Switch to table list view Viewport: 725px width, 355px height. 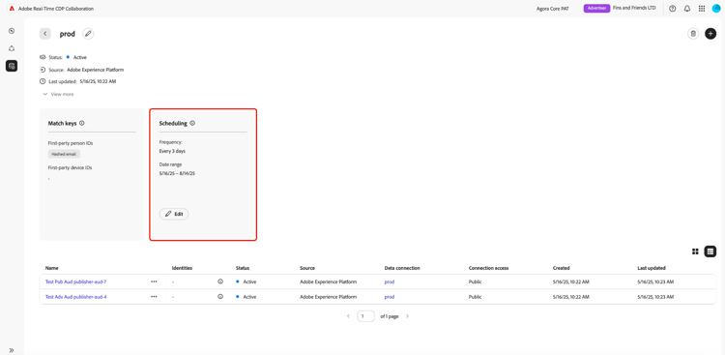click(710, 251)
